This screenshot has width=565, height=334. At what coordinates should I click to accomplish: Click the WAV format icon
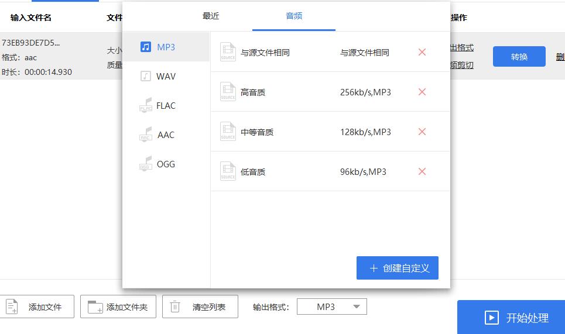point(146,76)
